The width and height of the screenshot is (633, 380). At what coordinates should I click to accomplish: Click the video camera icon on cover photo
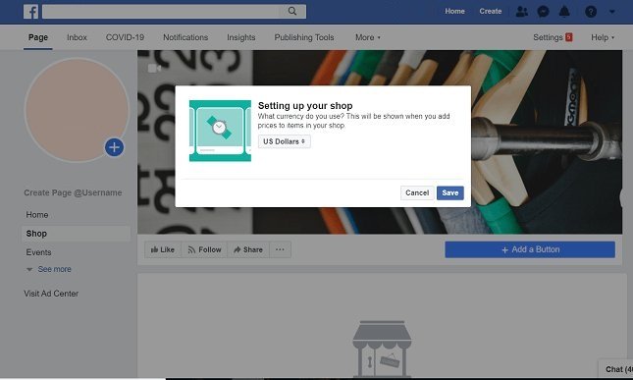[x=154, y=69]
